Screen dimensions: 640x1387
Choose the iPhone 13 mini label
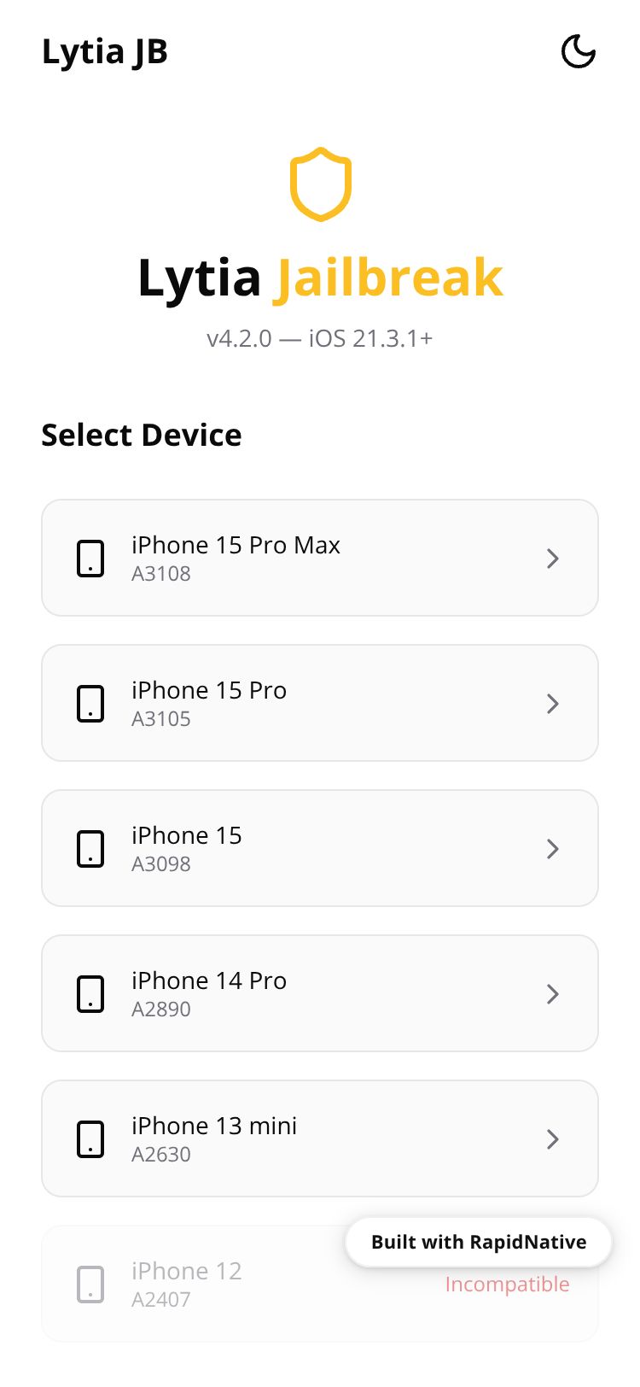coord(214,1127)
